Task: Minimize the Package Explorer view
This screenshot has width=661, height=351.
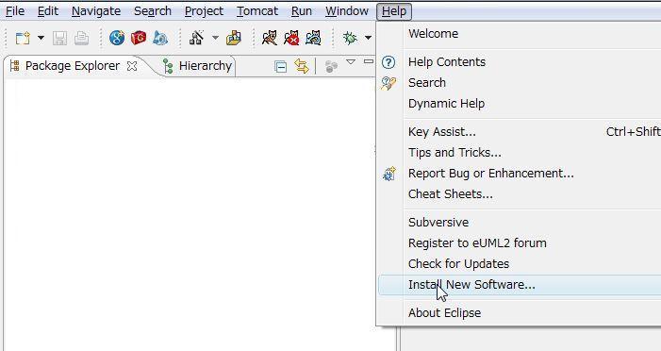Action: [x=369, y=61]
